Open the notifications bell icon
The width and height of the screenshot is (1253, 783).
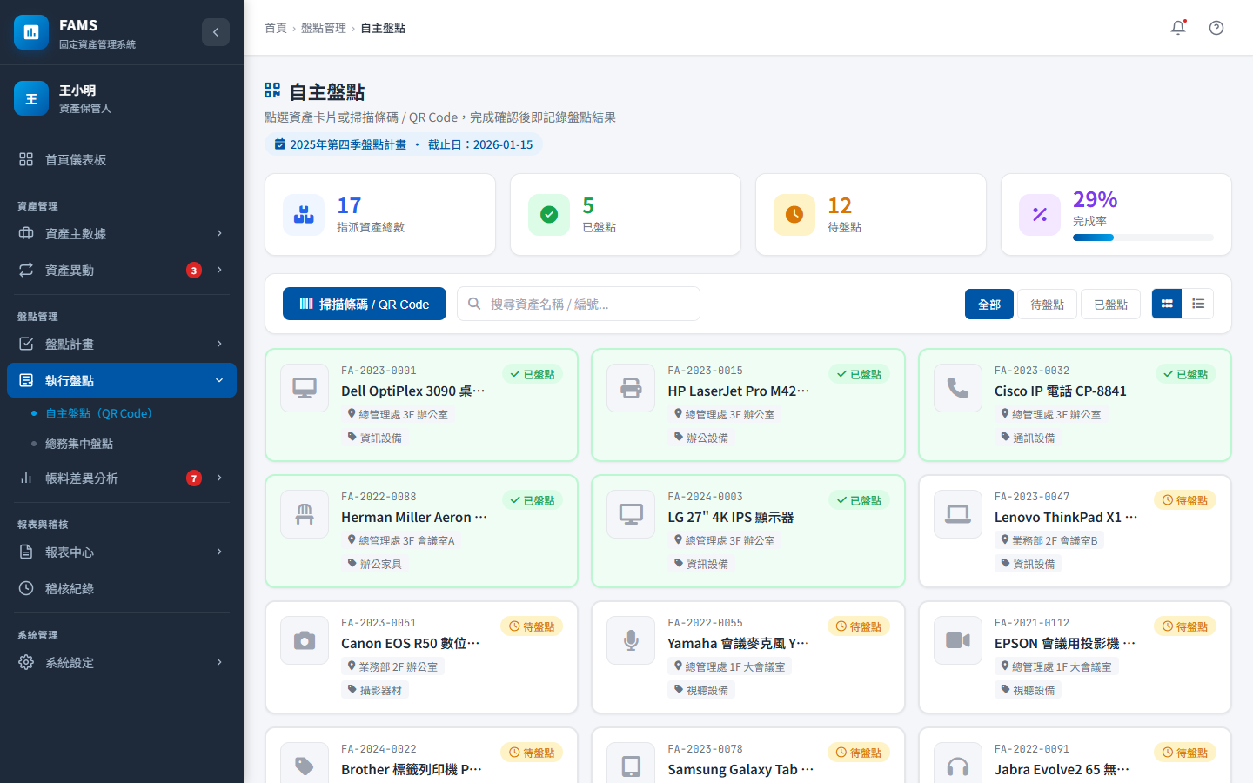[1178, 28]
